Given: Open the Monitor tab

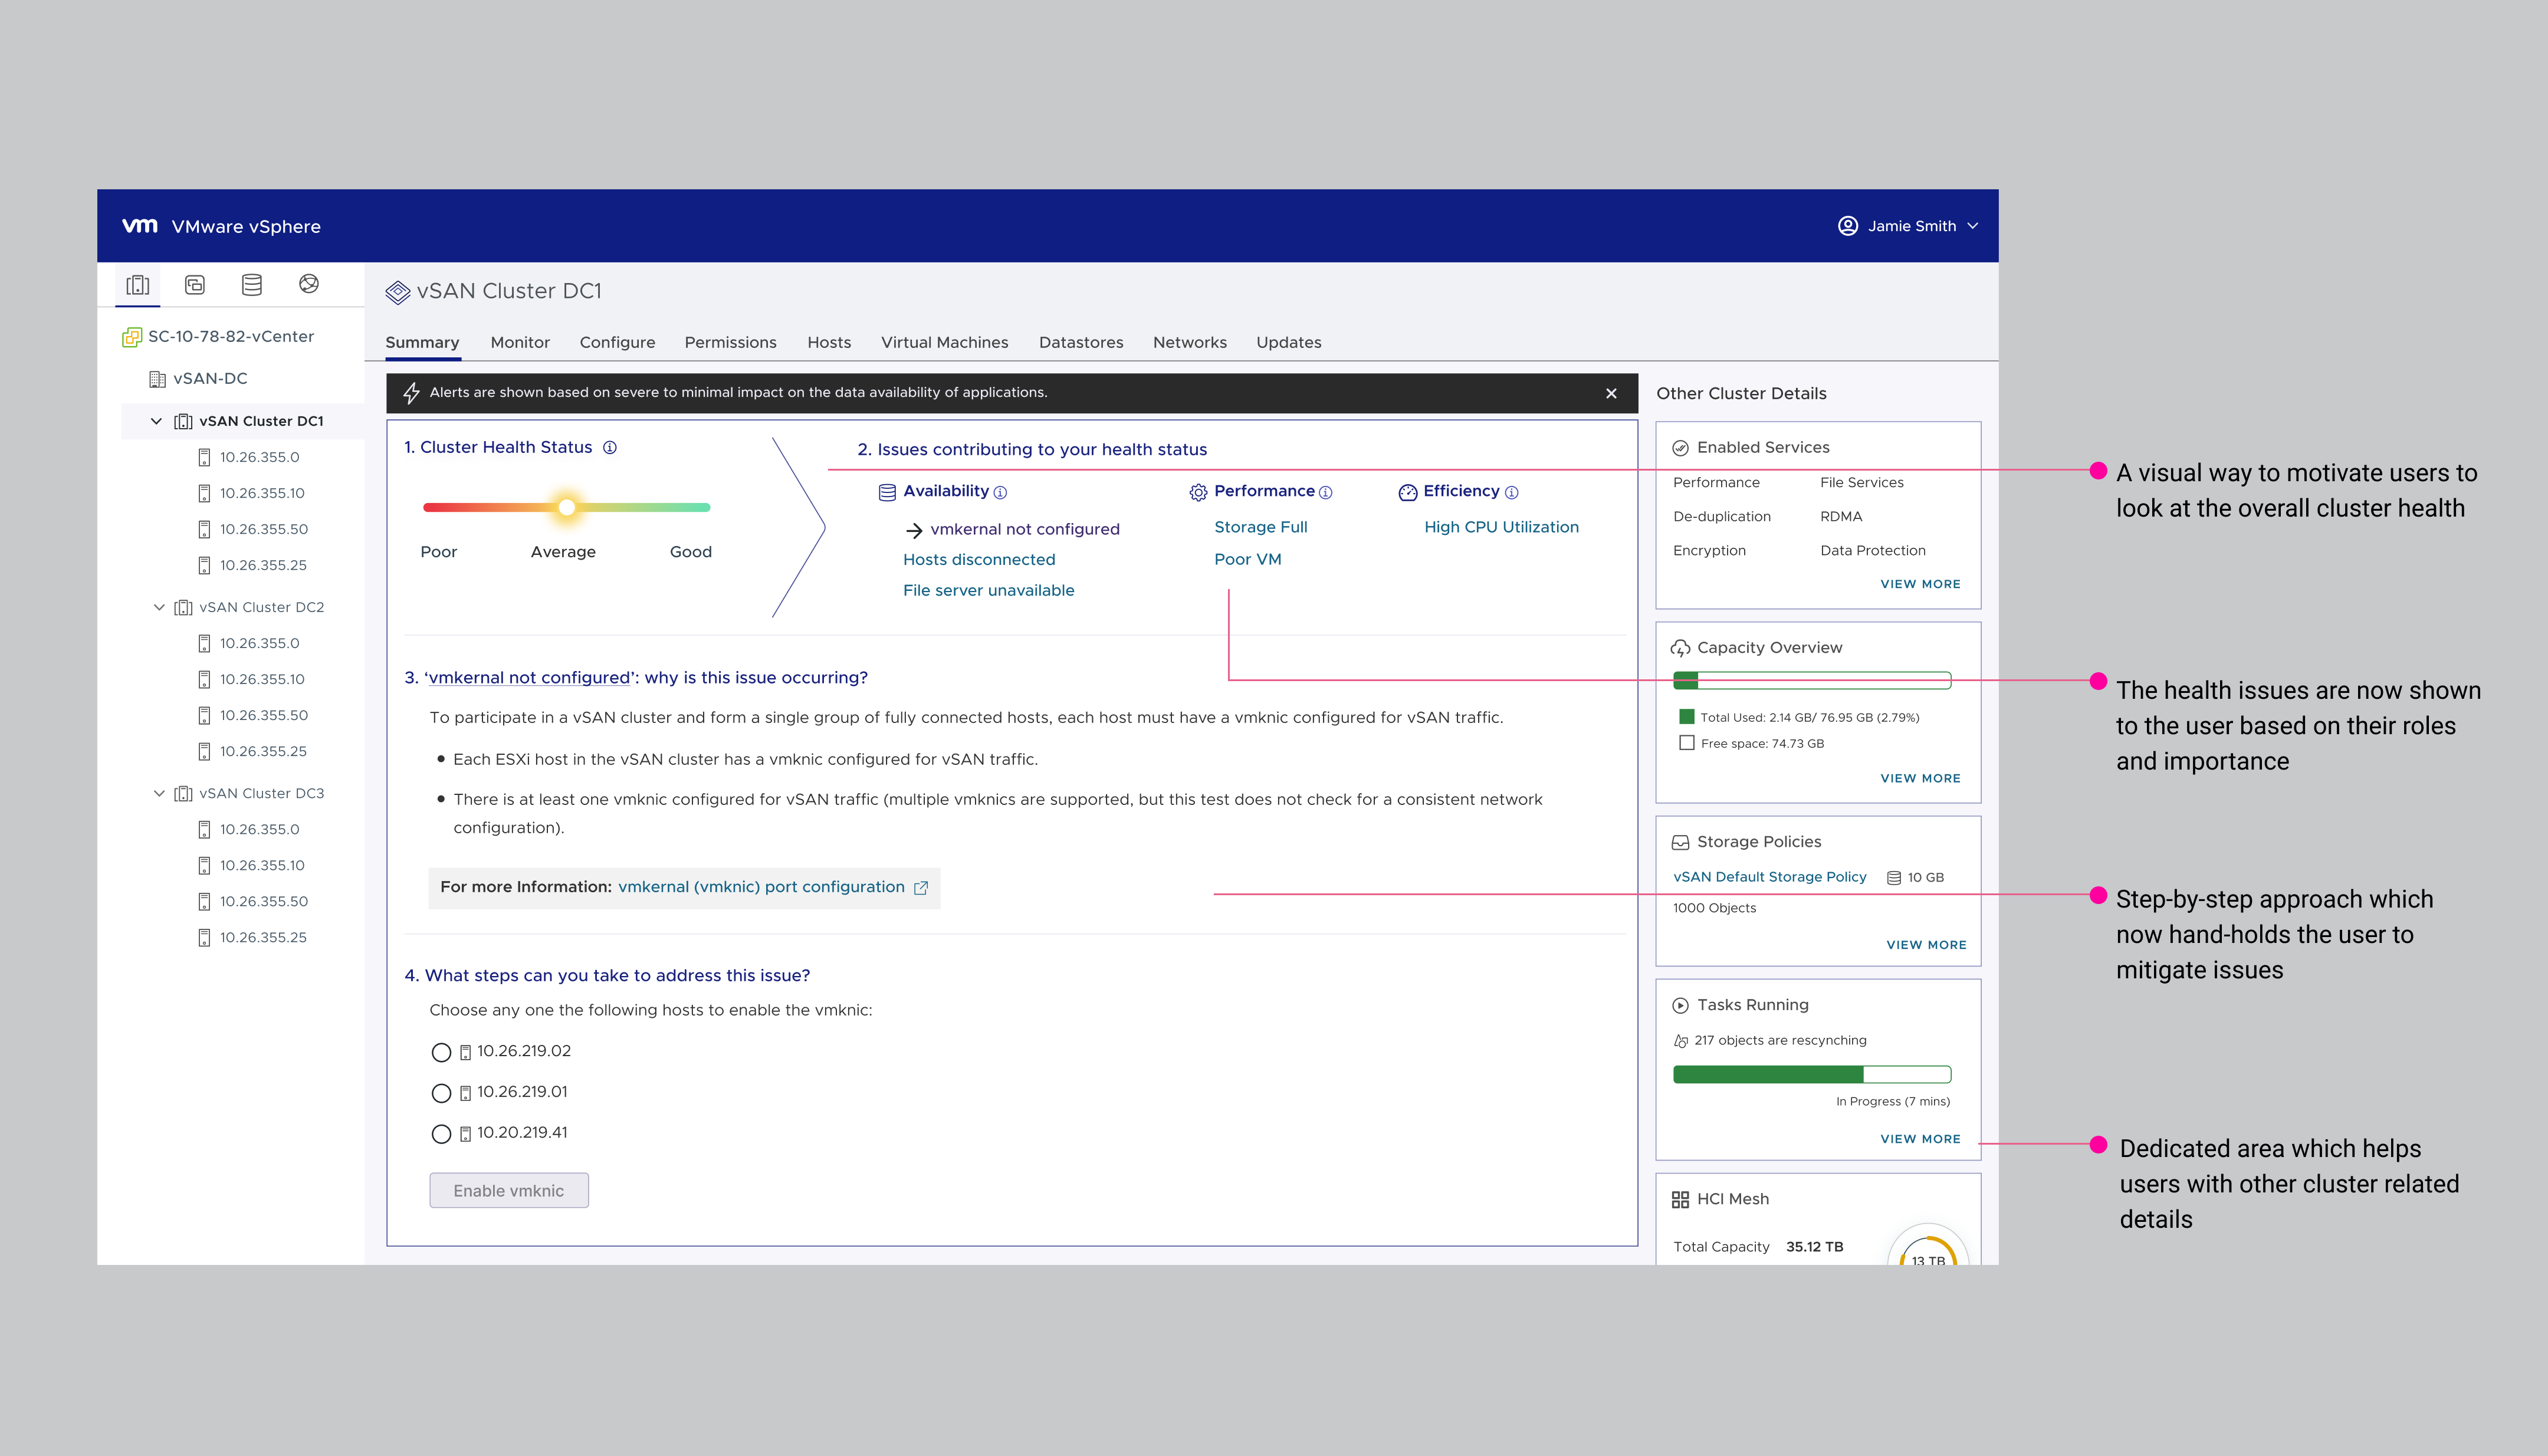Looking at the screenshot, I should pos(520,342).
